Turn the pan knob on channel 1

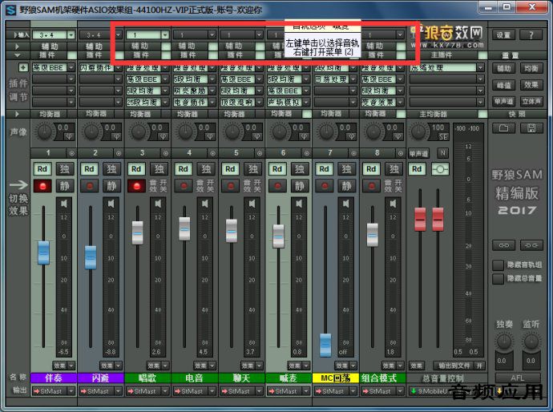tap(44, 131)
